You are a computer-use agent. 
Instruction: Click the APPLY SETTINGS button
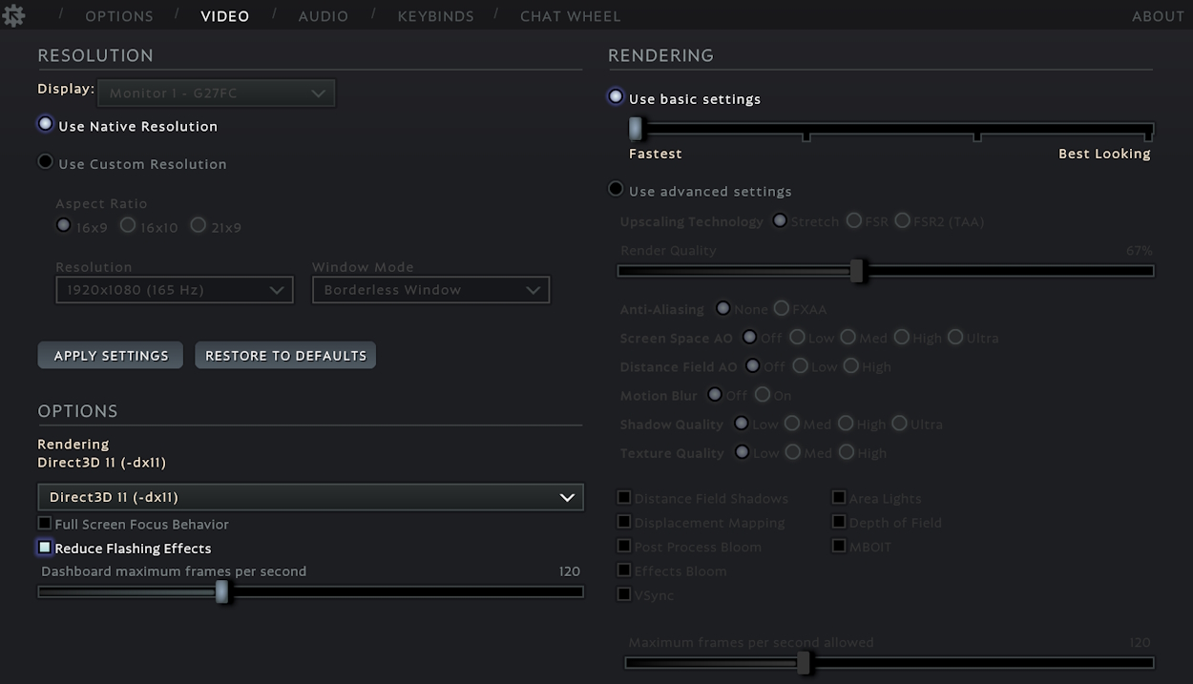(110, 355)
